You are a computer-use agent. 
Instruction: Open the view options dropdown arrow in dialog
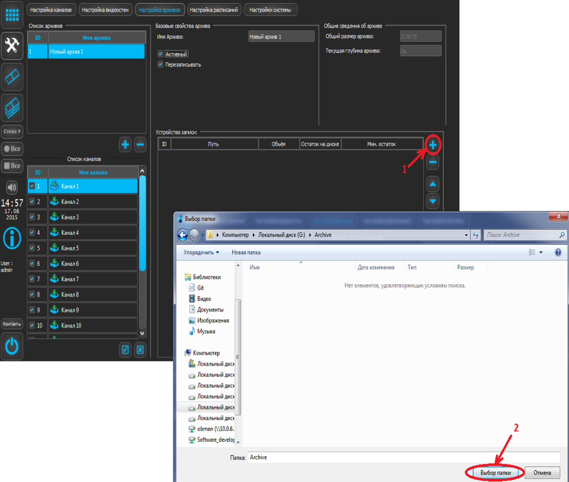click(x=541, y=252)
